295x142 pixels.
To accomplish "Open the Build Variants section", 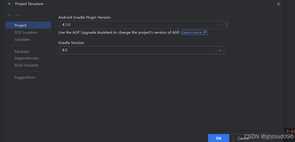I will tap(26, 65).
